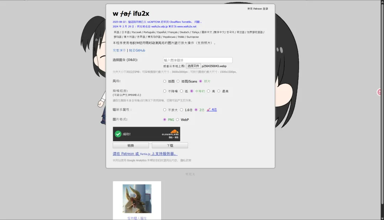The height and width of the screenshot is (220, 384).
Task: Click the 下载 download button
Action: click(170, 145)
